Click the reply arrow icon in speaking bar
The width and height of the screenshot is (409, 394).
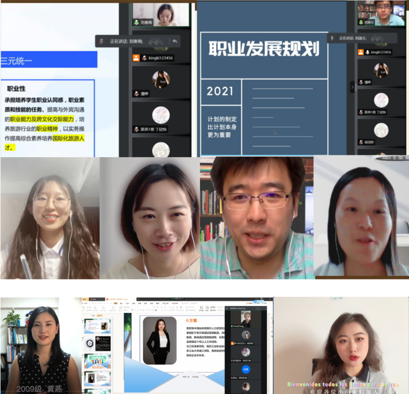pyautogui.click(x=174, y=41)
